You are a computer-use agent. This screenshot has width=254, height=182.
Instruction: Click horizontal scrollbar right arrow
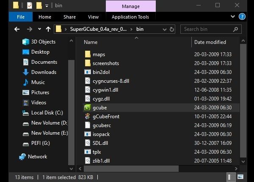coord(236,168)
